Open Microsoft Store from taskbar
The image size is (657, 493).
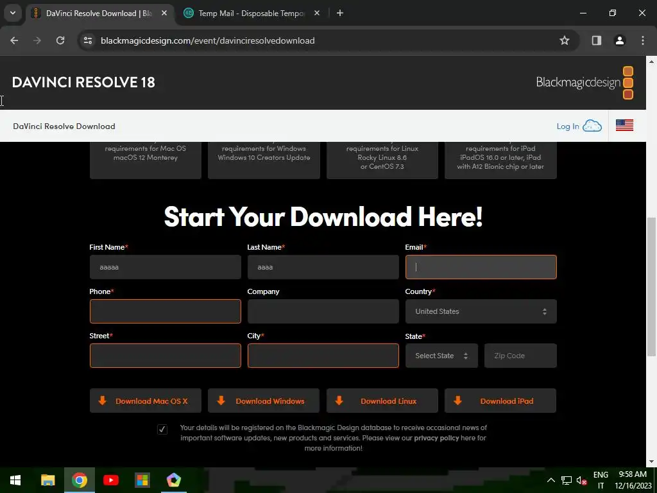(x=142, y=480)
